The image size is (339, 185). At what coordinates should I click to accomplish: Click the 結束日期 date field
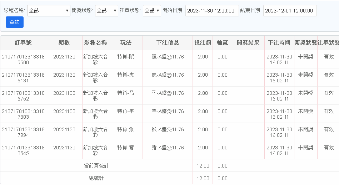click(x=290, y=11)
